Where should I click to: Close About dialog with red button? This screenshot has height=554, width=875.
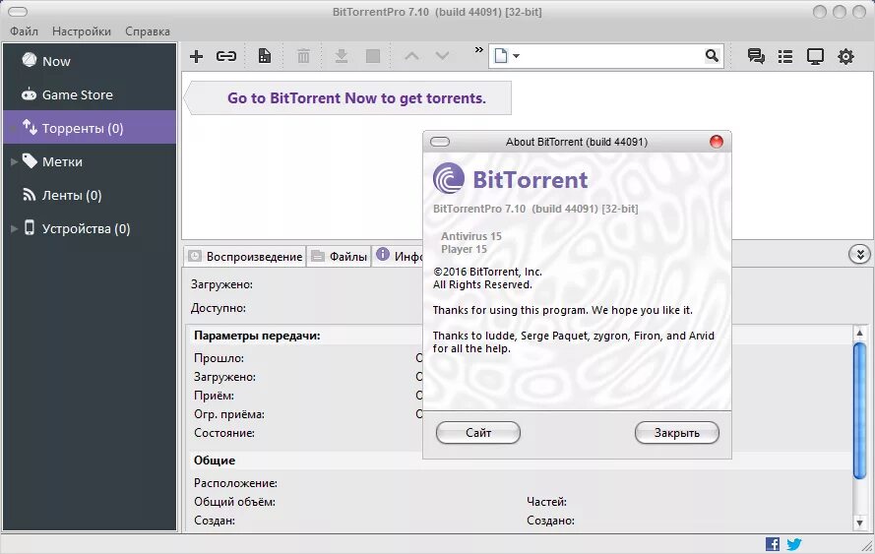[716, 142]
